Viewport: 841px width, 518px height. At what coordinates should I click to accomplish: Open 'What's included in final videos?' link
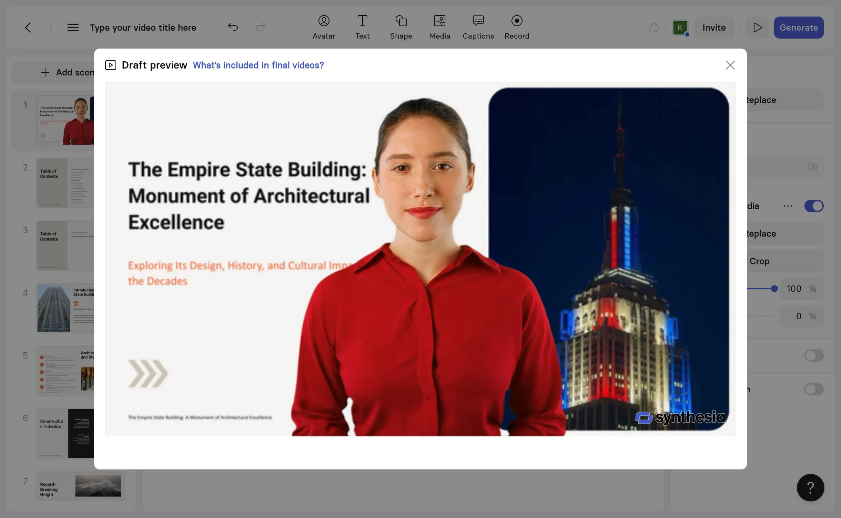pos(258,65)
